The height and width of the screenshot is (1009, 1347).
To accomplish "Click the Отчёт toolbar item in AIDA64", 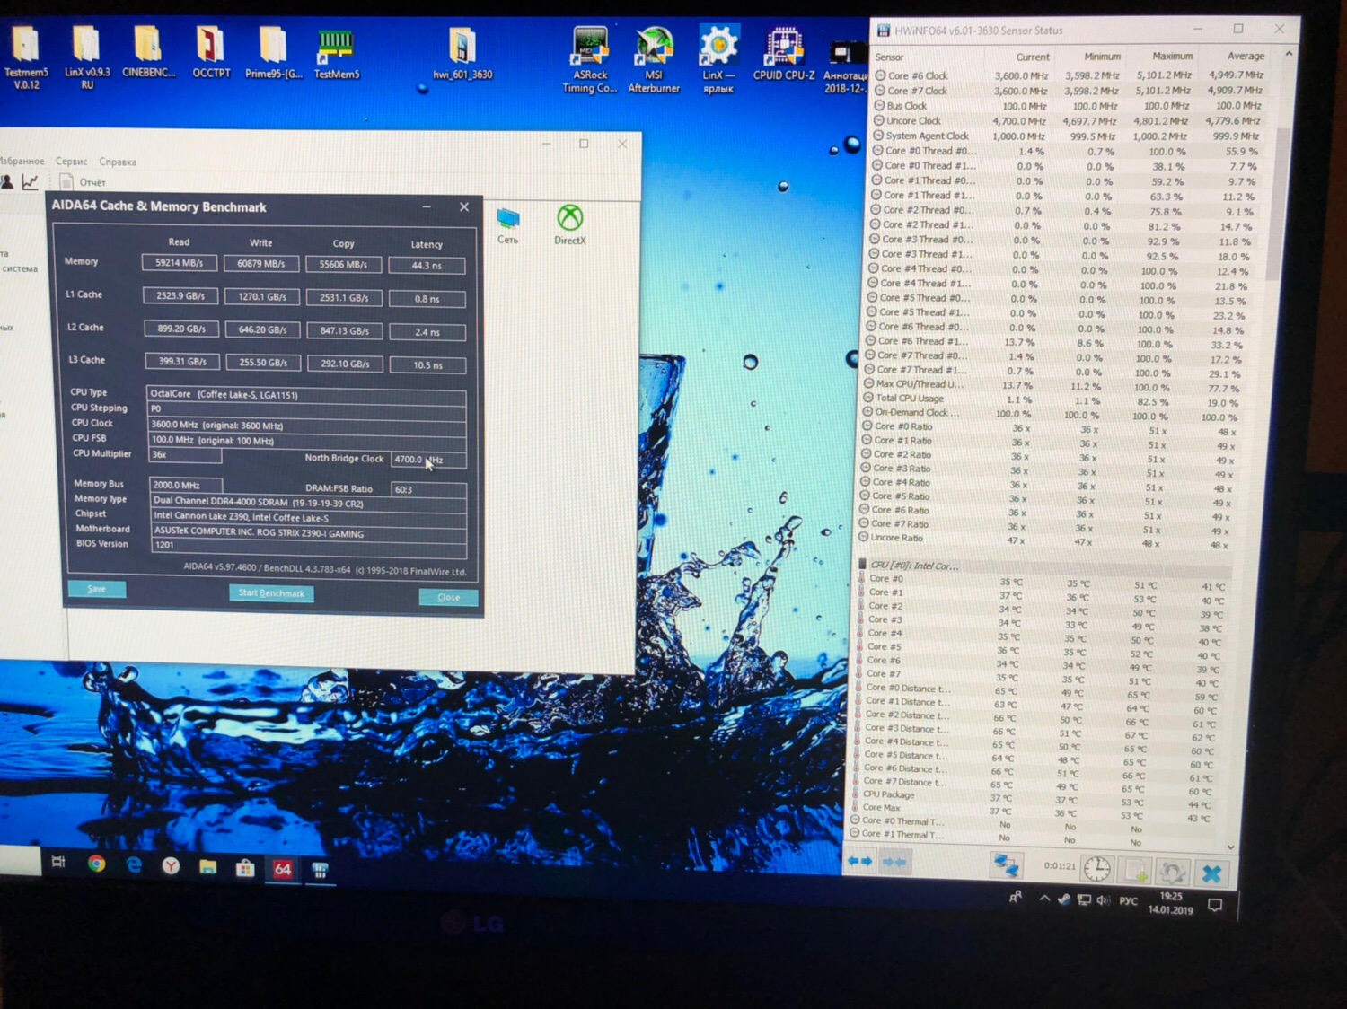I will coord(83,182).
